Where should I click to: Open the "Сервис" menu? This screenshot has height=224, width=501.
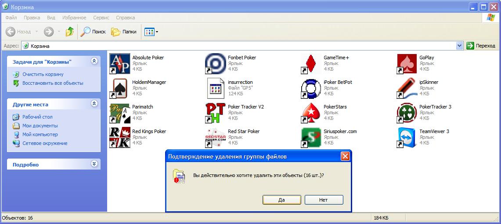(101, 18)
